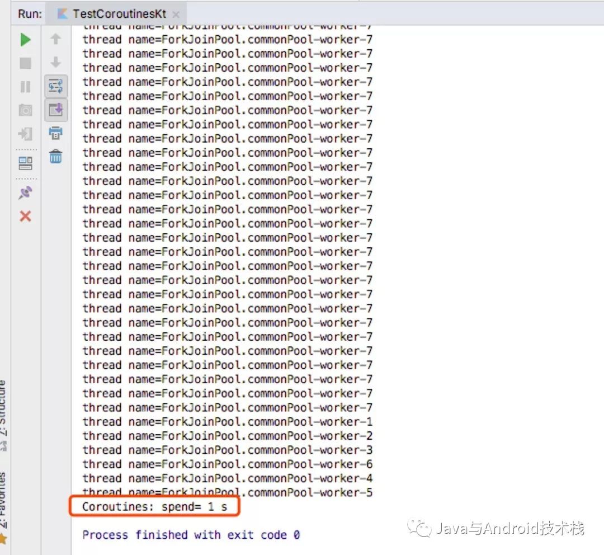Click the line ending with worker-1

pyautogui.click(x=227, y=422)
